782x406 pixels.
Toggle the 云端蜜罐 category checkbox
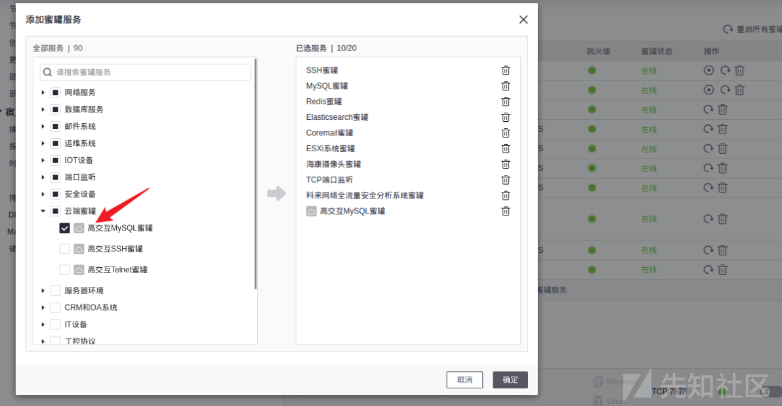(56, 211)
